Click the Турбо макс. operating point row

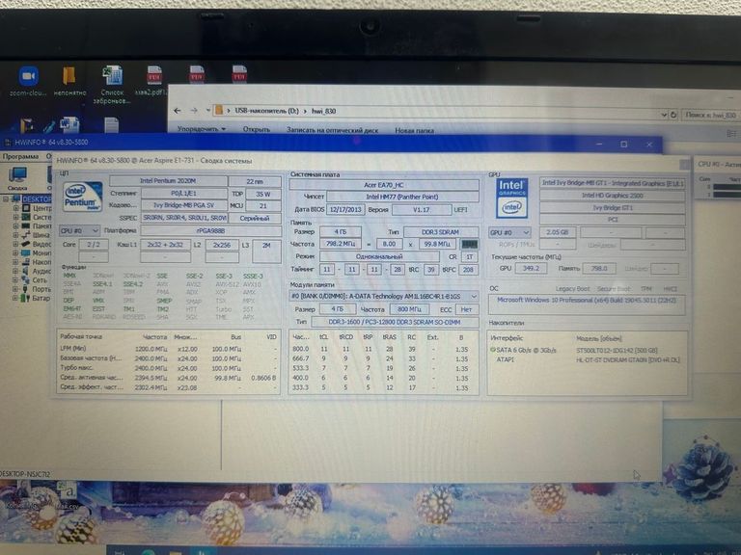coord(168,368)
